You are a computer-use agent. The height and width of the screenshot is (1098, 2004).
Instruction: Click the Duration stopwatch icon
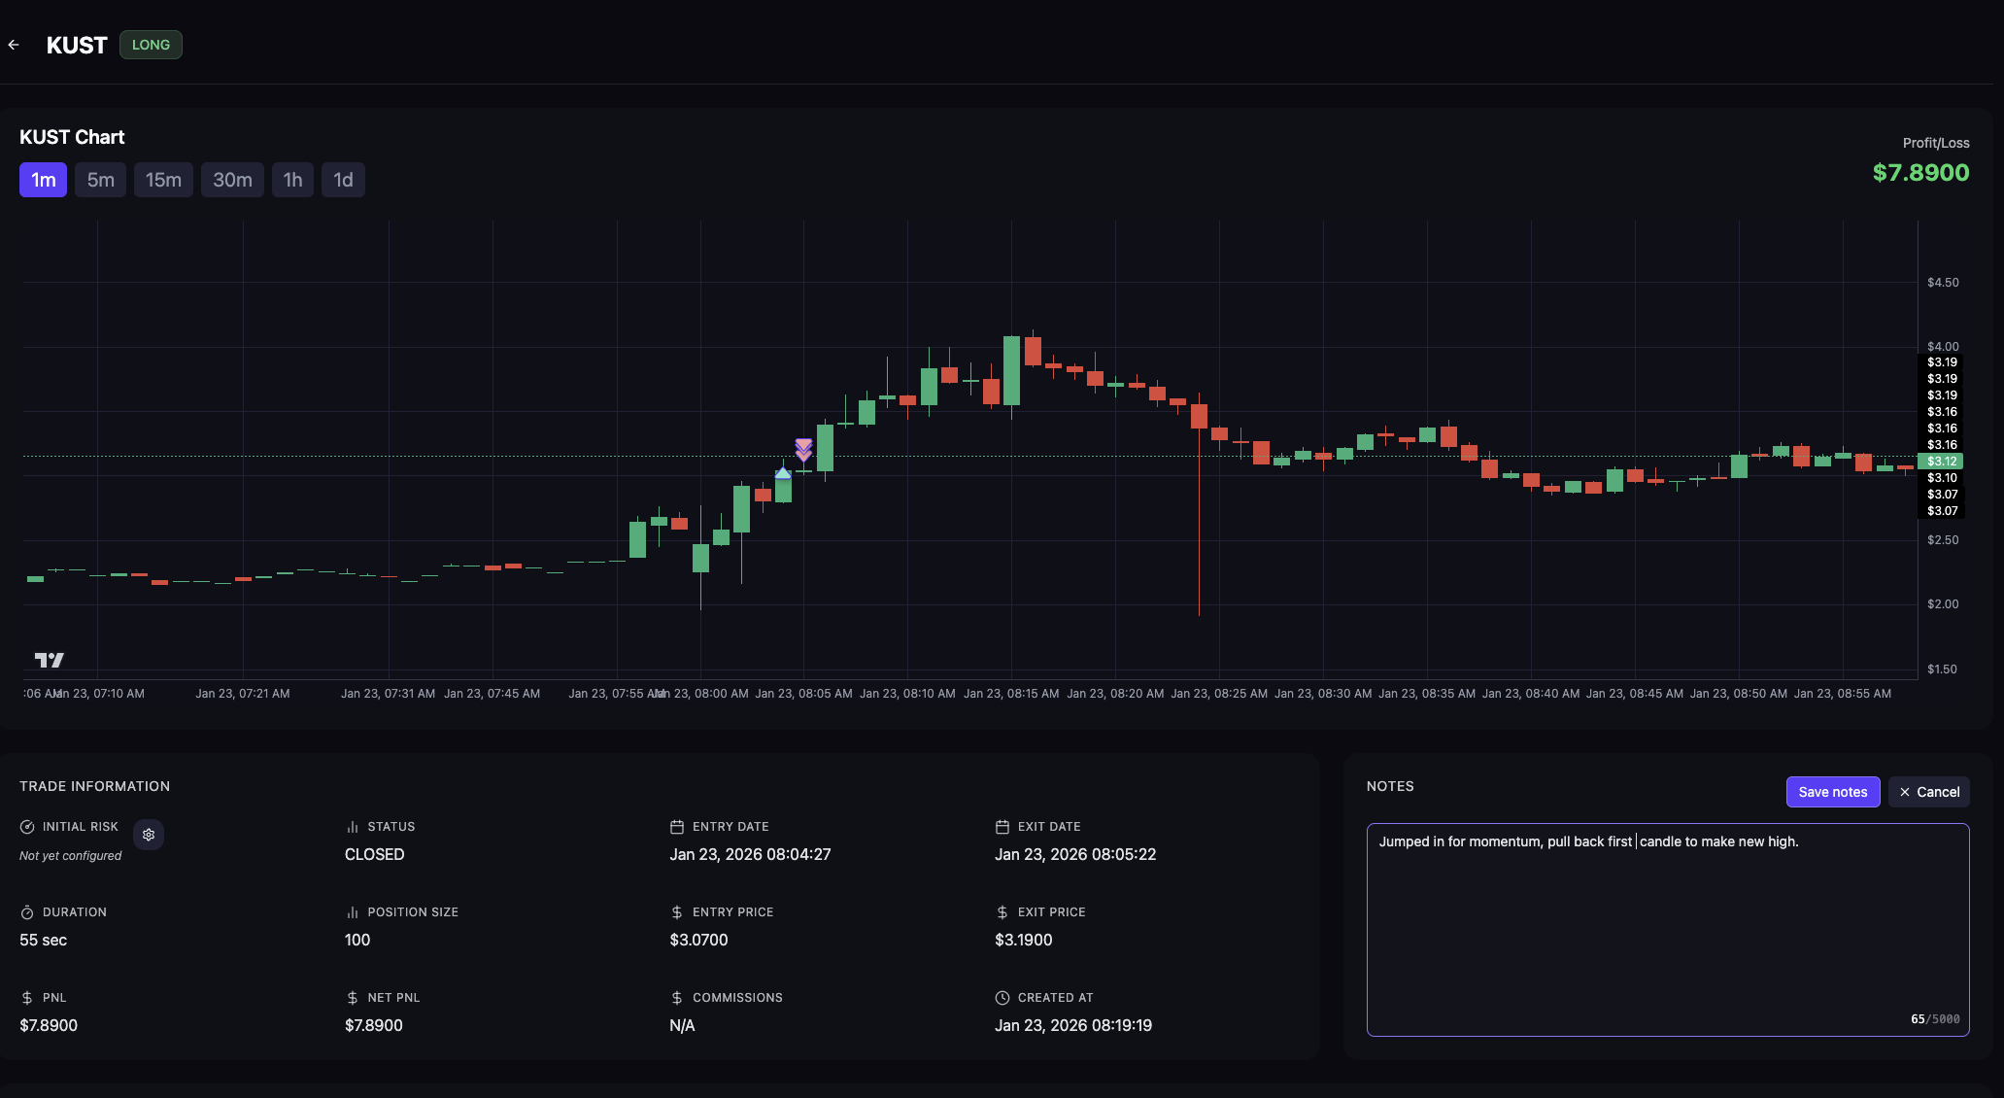point(27,912)
